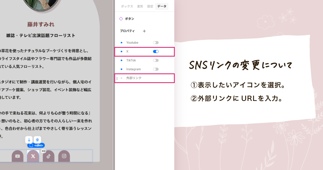The height and width of the screenshot is (170, 323).
Task: Click the drag handle beside 外部リンク
Action: coord(117,78)
